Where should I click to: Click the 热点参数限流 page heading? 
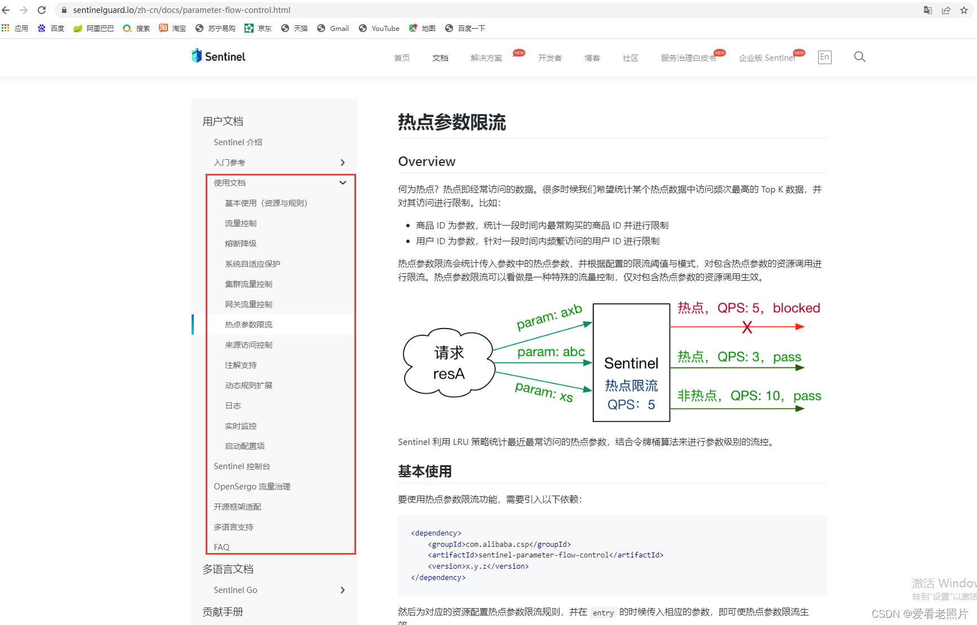(x=452, y=122)
